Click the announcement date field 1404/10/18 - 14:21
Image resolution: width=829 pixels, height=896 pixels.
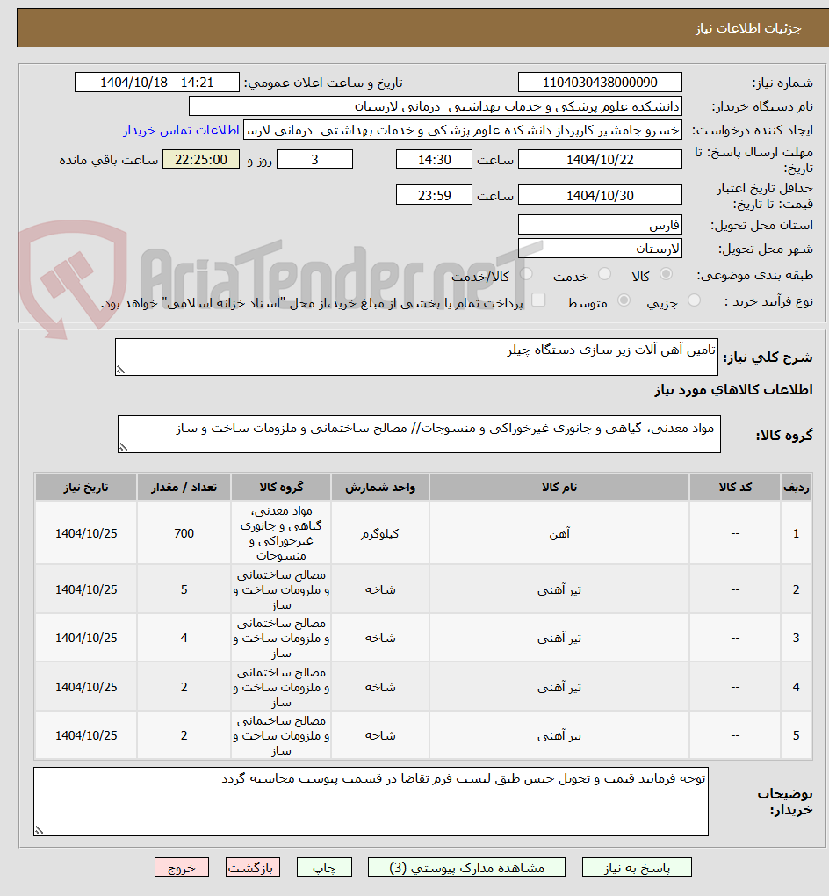point(157,83)
